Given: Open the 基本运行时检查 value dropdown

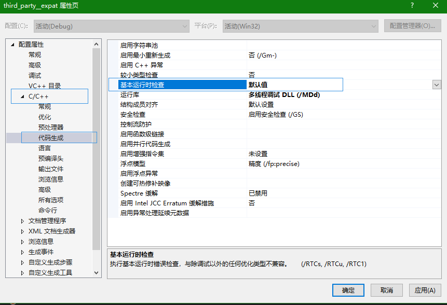Looking at the screenshot, I should click(x=437, y=84).
